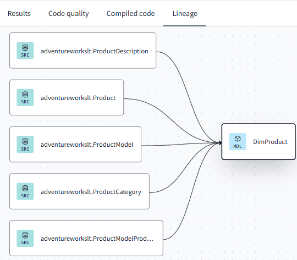Viewport: 297px width, 260px height.
Task: Select the DimProduct model node
Action: click(x=258, y=142)
